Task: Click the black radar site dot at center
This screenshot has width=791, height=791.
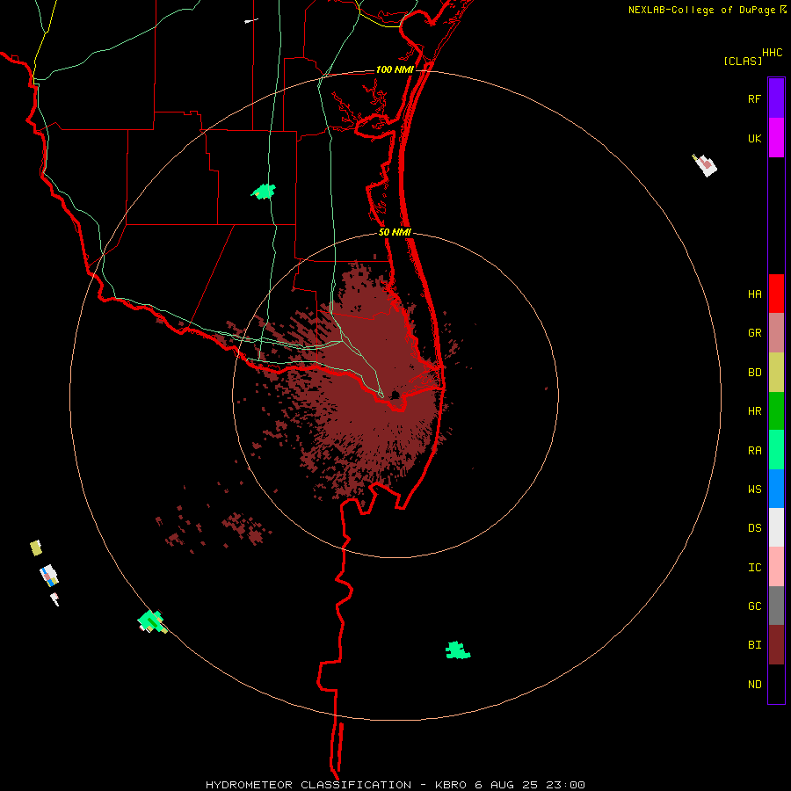Action: 395,395
